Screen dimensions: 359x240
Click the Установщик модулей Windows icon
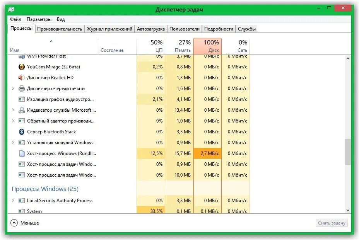(22, 143)
